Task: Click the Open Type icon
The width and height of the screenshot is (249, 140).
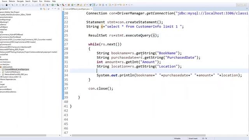Action: coord(78,5)
